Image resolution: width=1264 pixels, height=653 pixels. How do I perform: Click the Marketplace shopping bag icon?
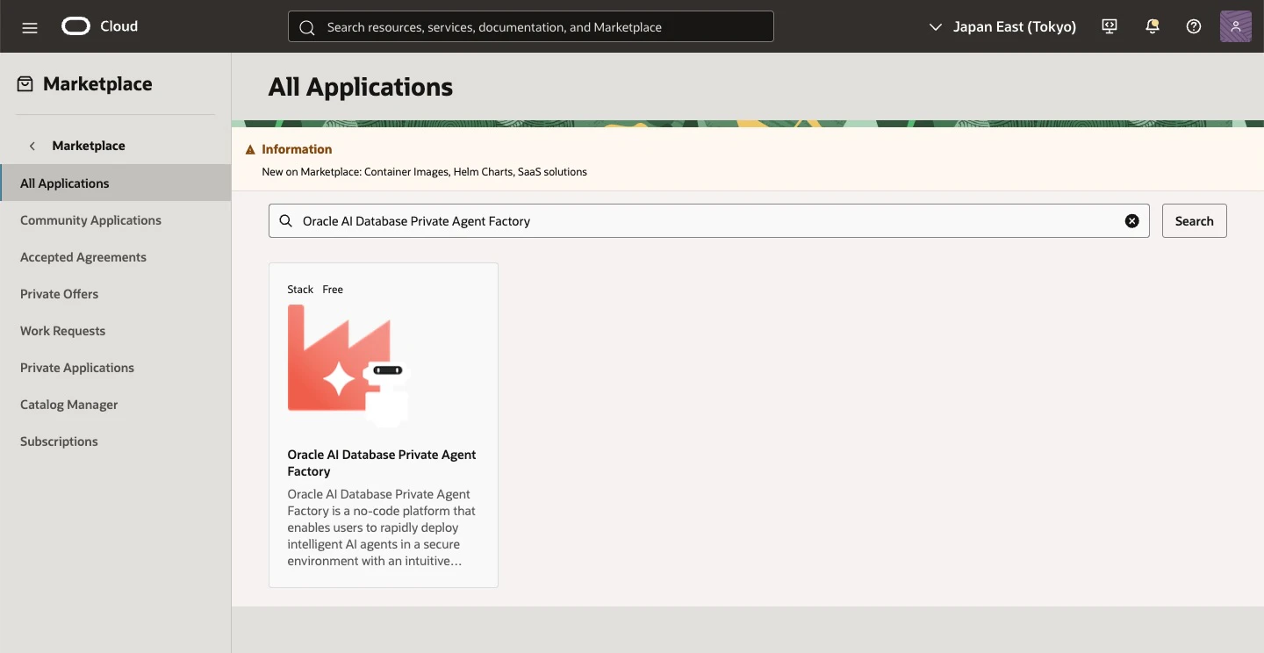25,84
